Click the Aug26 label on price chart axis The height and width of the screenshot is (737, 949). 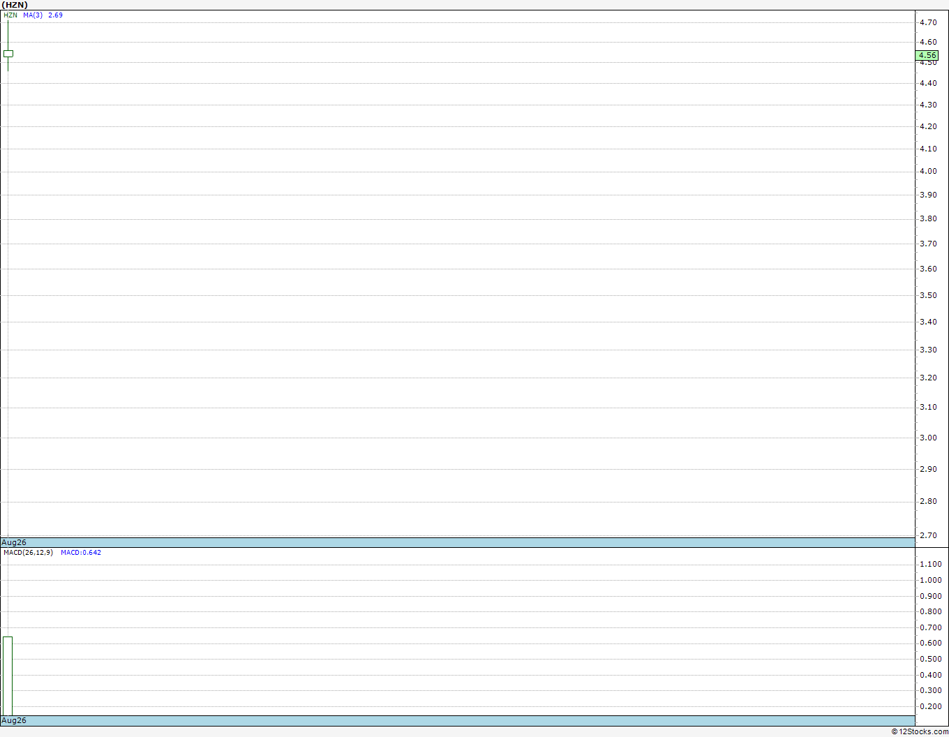tap(14, 542)
